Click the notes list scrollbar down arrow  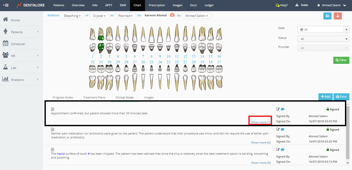[x=348, y=163]
